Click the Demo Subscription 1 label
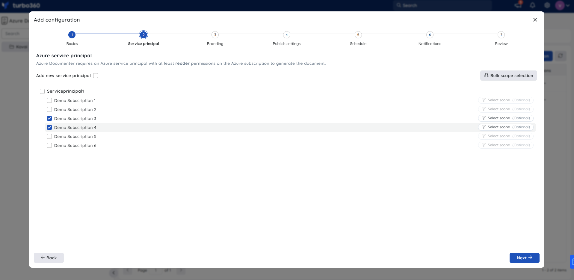The image size is (574, 280). coord(75,100)
